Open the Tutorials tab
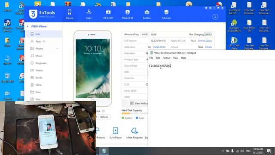The height and width of the screenshot is (155, 275). (166, 14)
